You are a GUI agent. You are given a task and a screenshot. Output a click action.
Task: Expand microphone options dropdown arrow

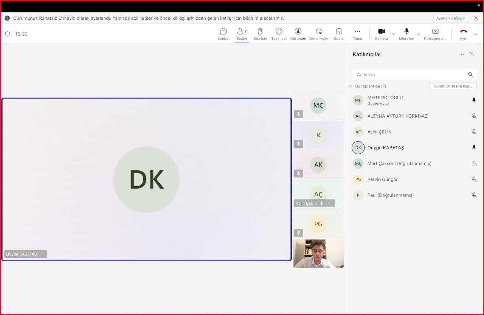[x=418, y=34]
